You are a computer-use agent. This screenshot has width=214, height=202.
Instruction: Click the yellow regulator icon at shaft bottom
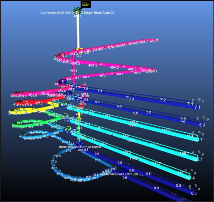tap(79, 49)
